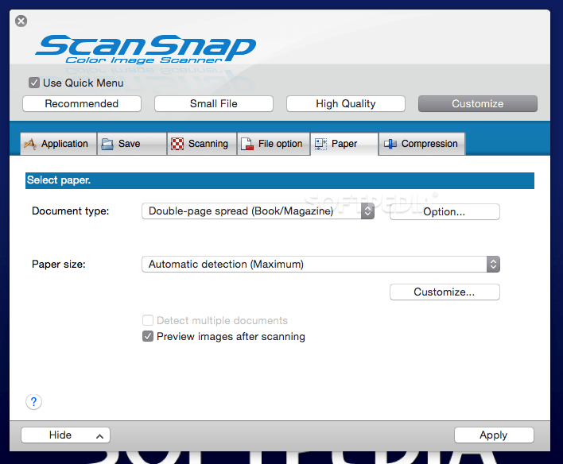Viewport: 563px width, 464px height.
Task: Click the paper size Customize... button
Action: tap(445, 292)
